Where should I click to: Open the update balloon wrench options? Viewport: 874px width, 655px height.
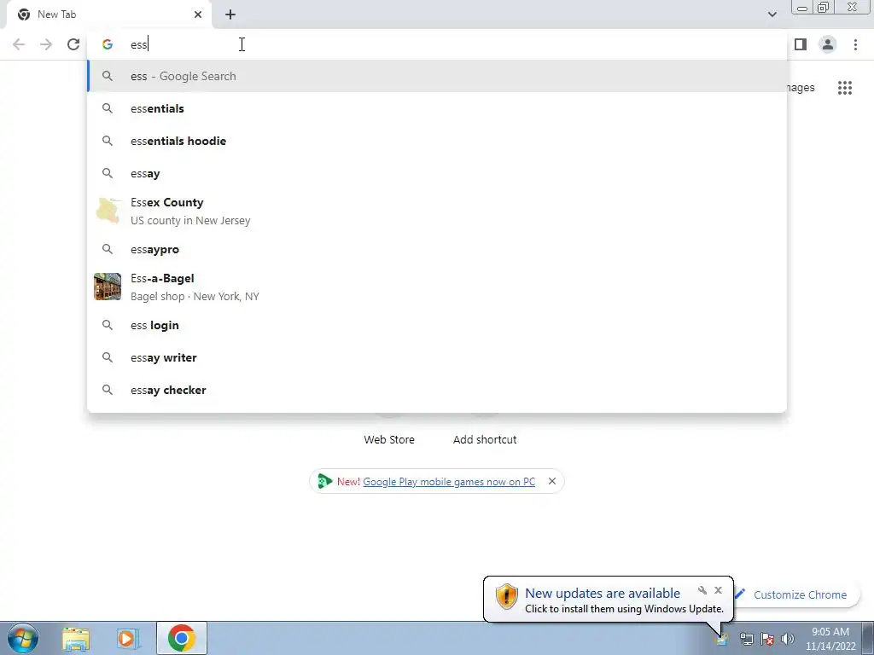coord(702,590)
